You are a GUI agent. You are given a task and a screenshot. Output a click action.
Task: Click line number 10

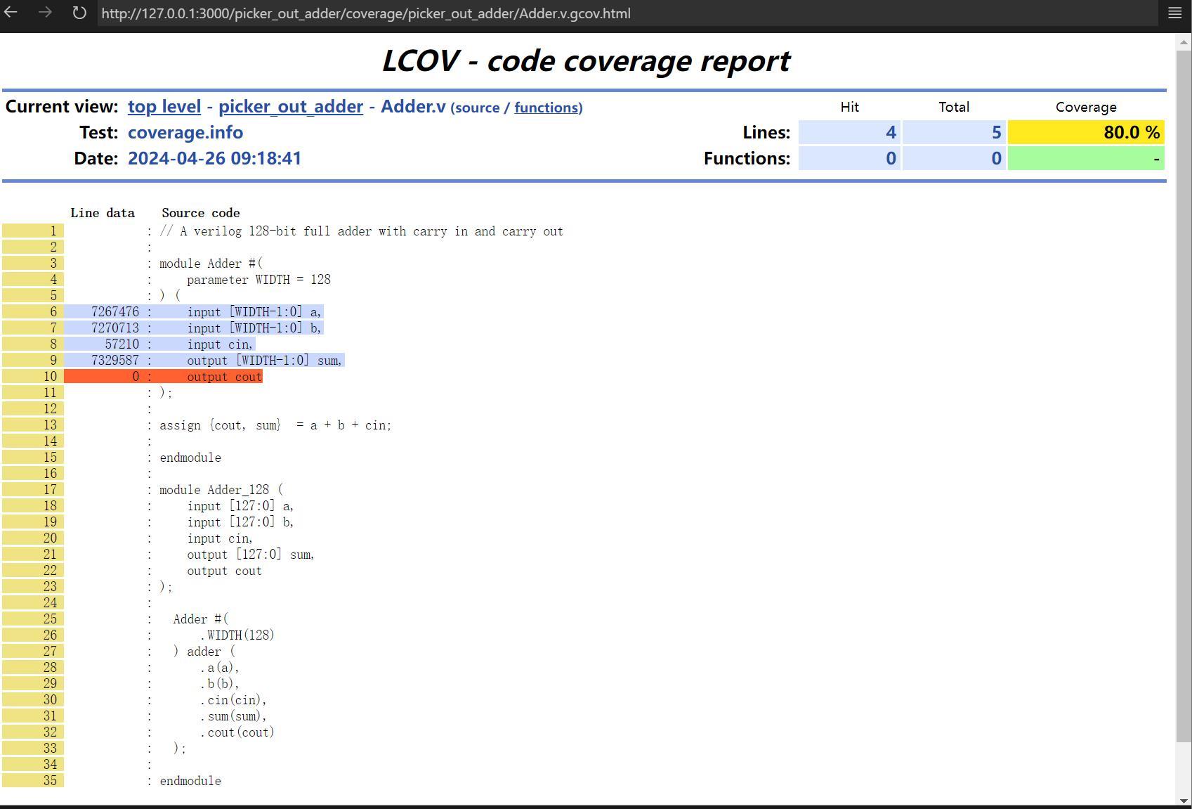(50, 376)
